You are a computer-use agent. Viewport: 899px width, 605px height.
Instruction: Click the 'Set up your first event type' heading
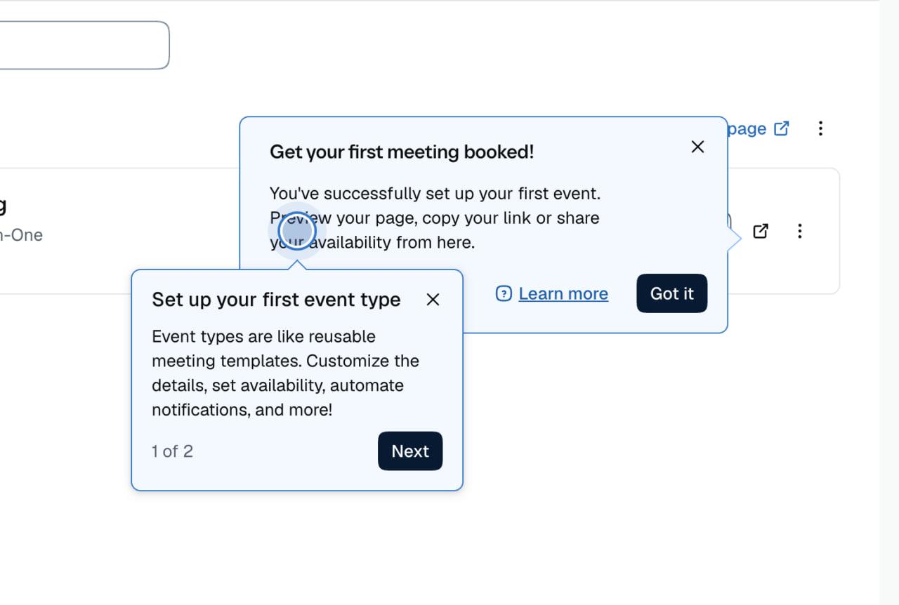point(276,300)
